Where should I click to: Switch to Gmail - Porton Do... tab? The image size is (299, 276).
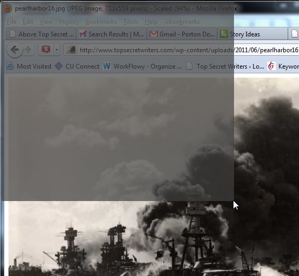click(182, 34)
